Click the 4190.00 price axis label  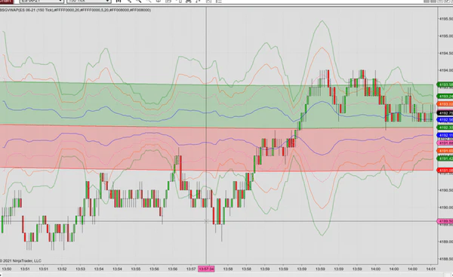tap(446, 208)
